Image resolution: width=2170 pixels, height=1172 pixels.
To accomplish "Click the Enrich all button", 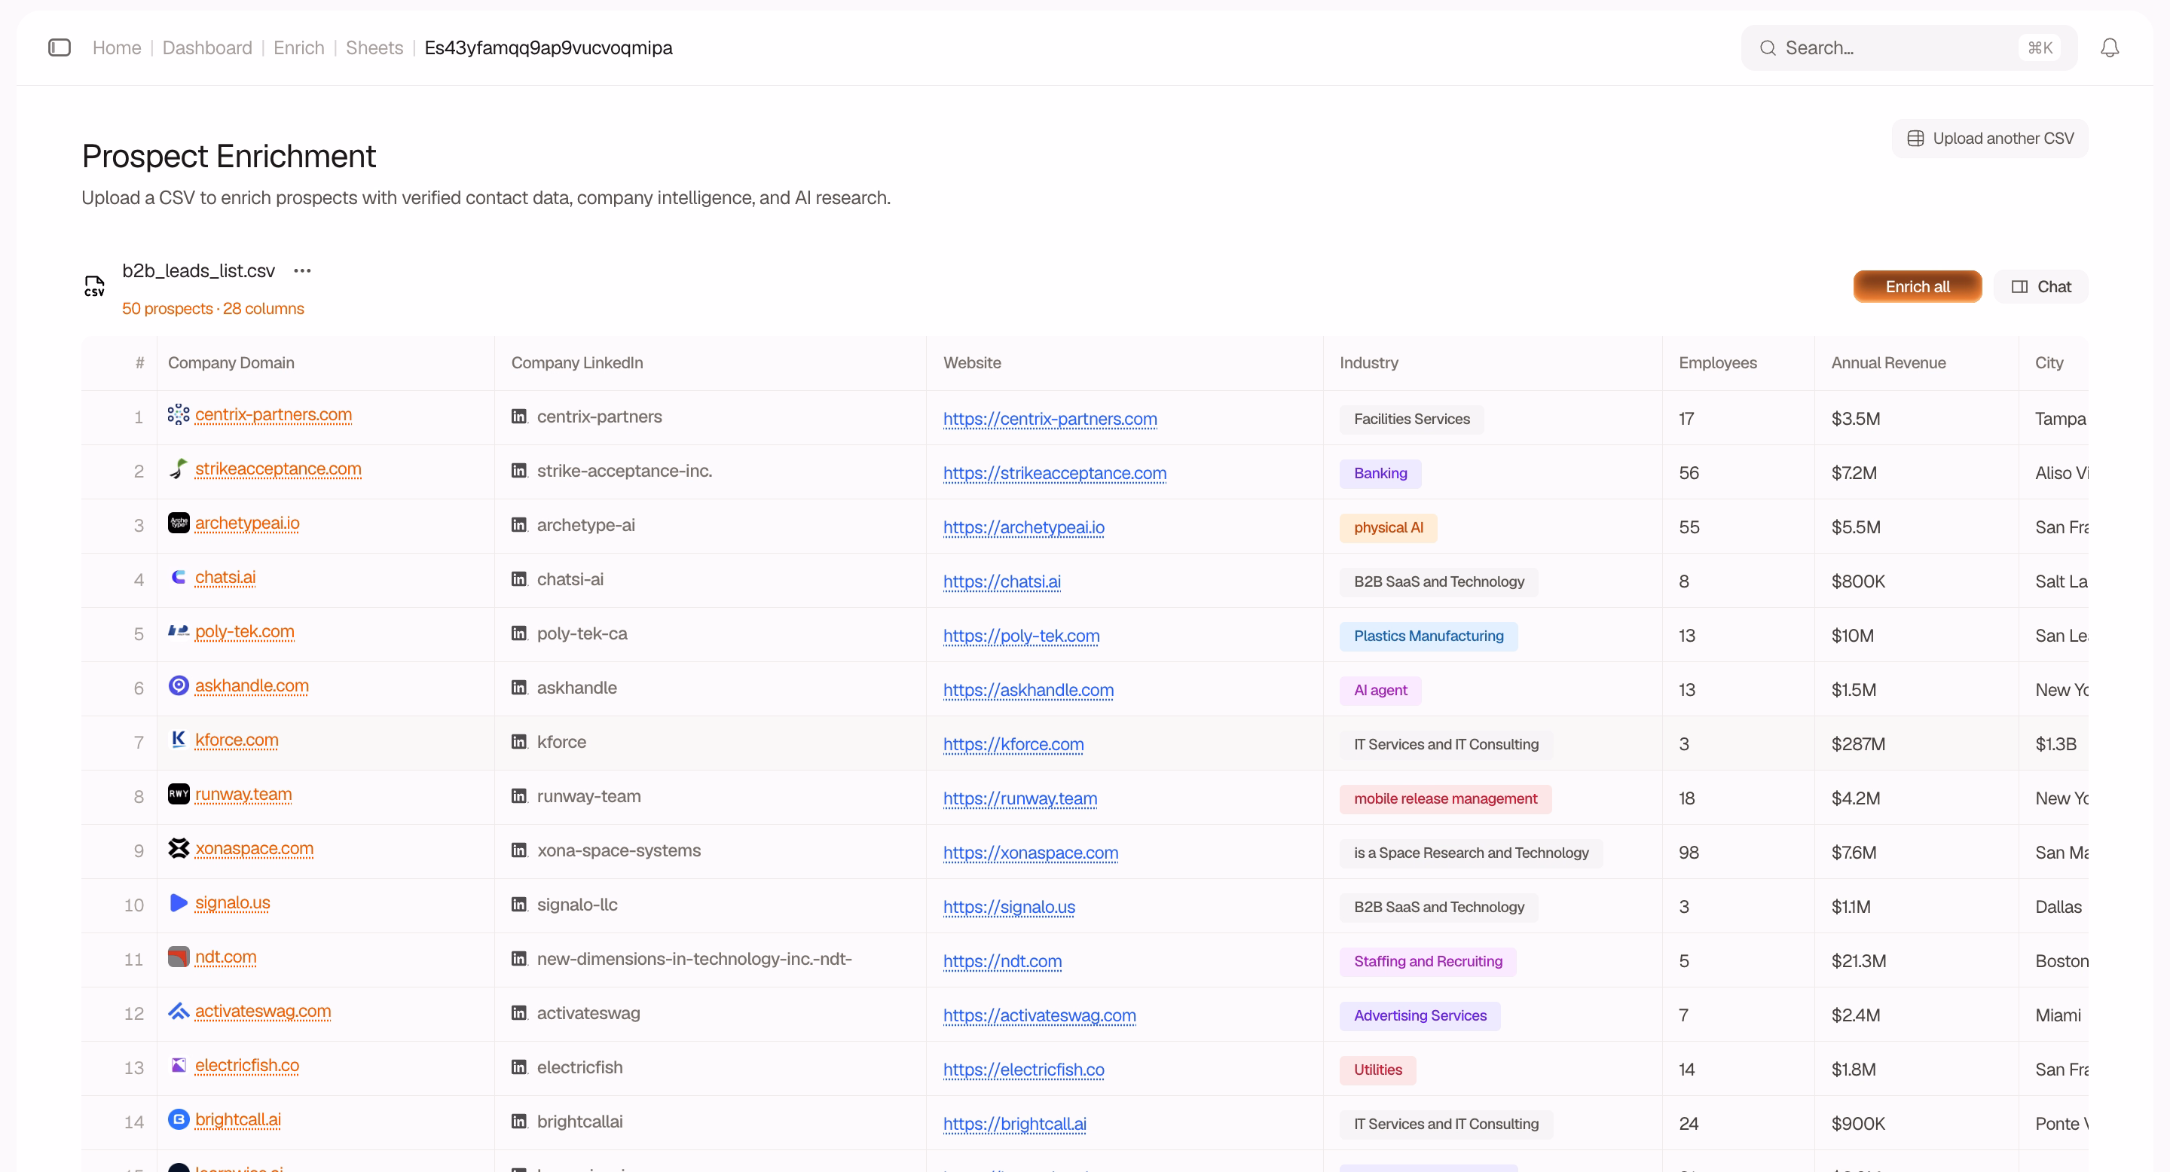I will [1918, 286].
